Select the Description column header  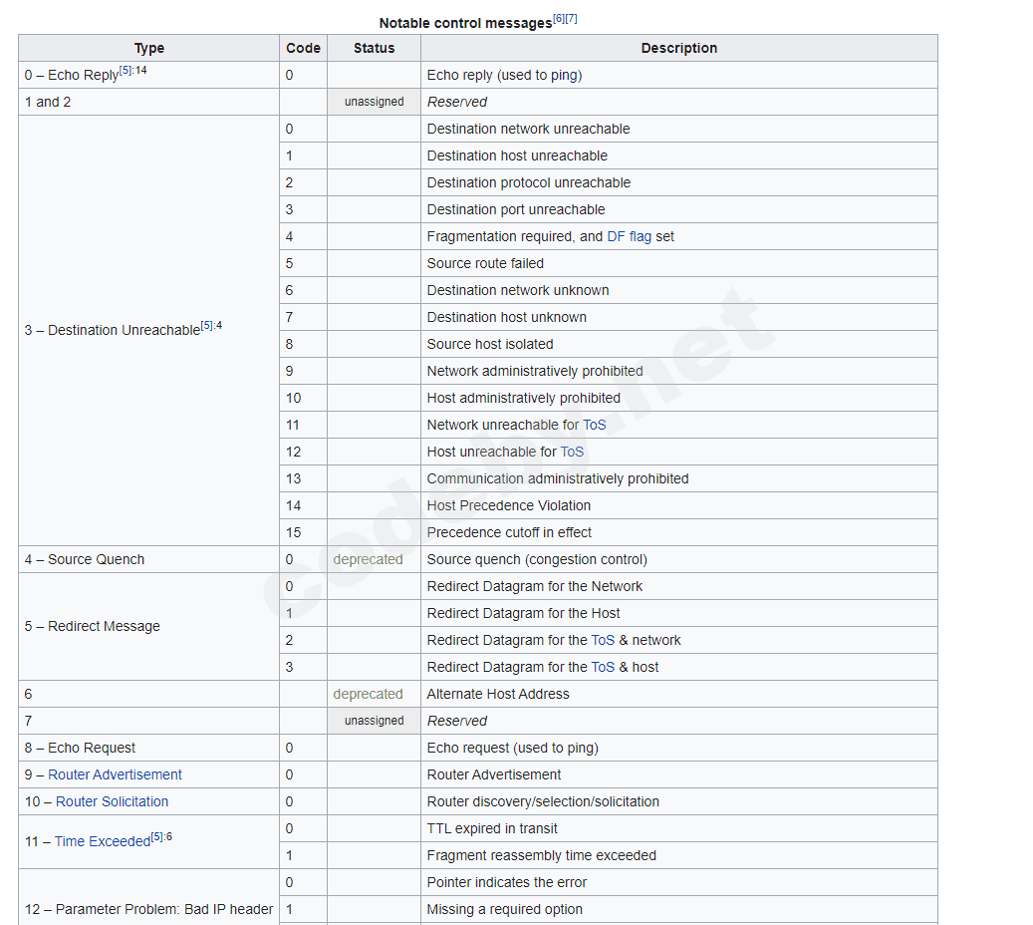tap(678, 48)
